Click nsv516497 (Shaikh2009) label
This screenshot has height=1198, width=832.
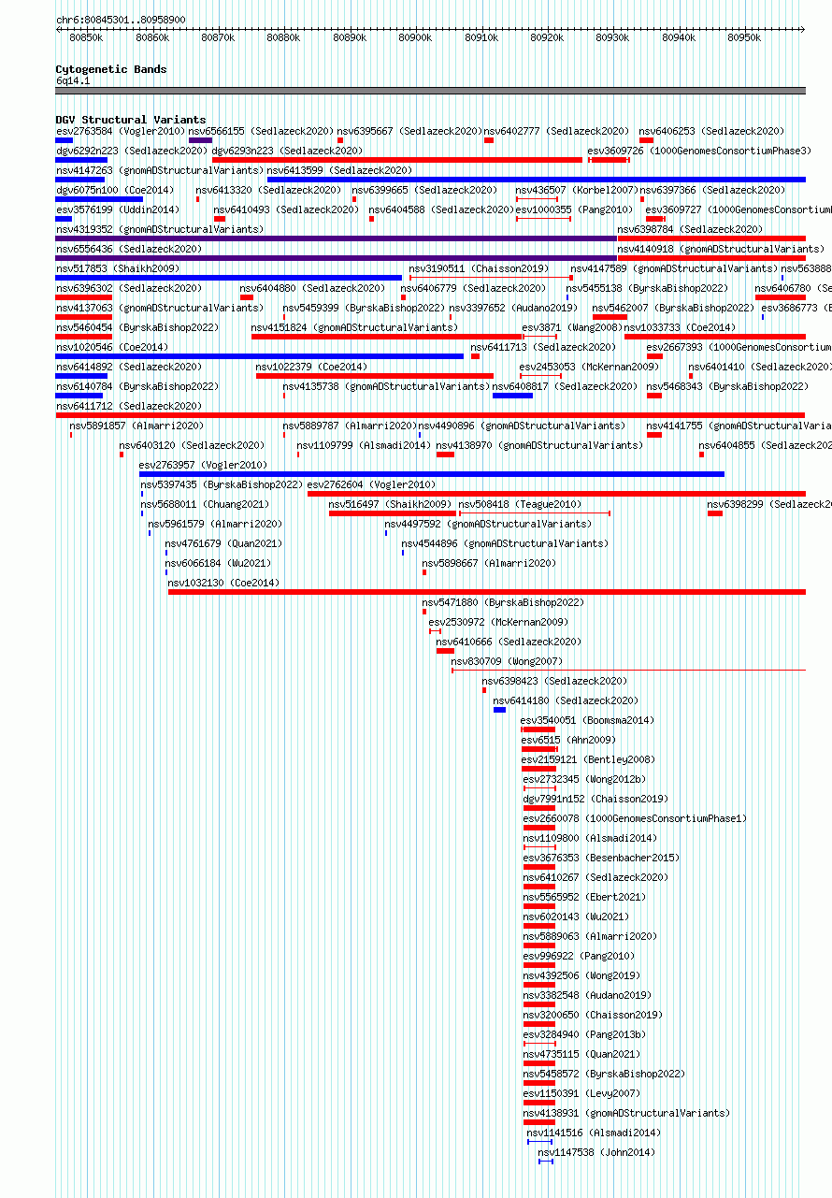[391, 504]
